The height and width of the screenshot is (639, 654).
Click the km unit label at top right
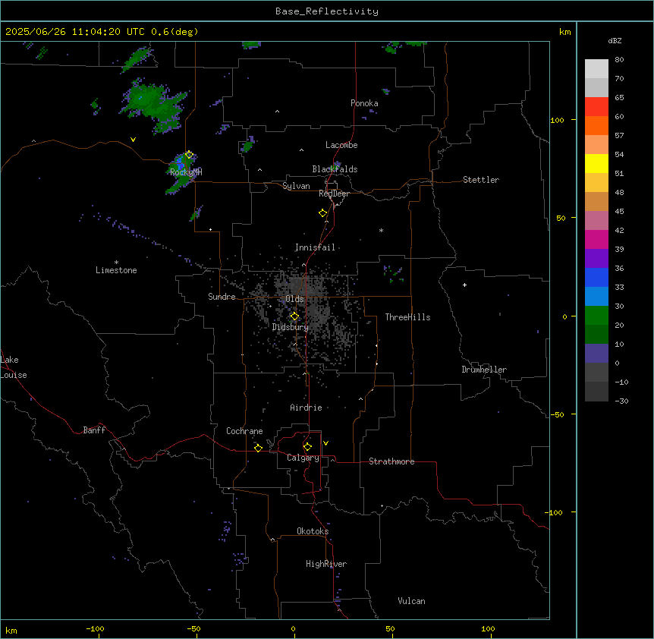564,32
